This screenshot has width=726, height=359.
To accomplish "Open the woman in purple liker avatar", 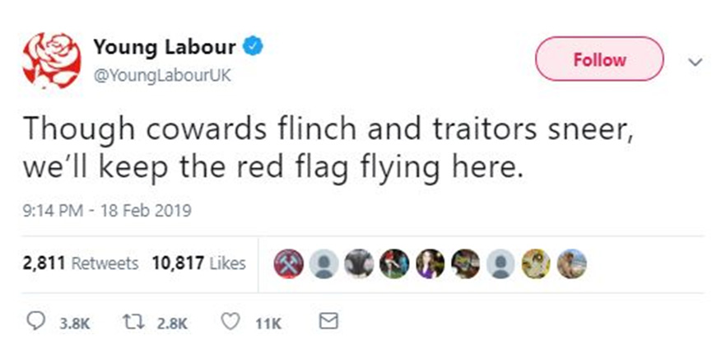I will tap(430, 263).
